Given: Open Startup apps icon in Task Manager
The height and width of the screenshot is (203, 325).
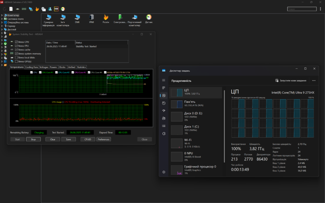Looking at the screenshot, I should click(163, 110).
